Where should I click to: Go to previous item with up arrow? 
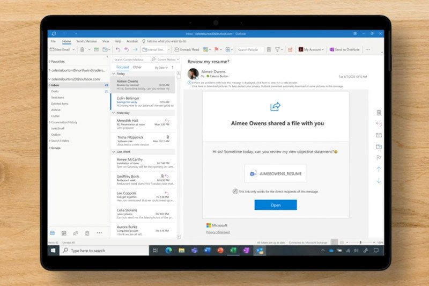[379, 169]
